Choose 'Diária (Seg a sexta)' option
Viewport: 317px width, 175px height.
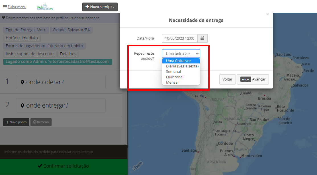(x=181, y=66)
